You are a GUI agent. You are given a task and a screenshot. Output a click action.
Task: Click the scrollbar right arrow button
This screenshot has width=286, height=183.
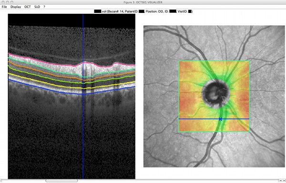(x=284, y=181)
